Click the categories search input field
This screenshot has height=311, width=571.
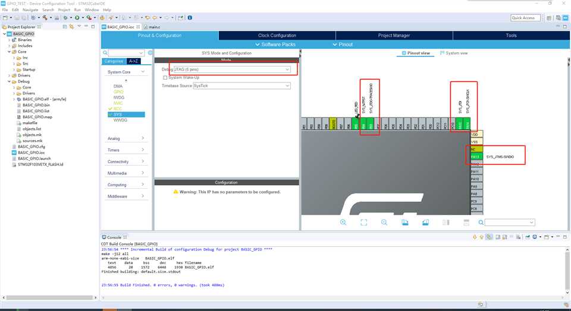(x=126, y=53)
